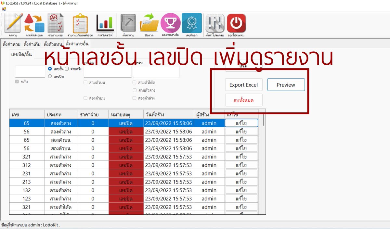Image resolution: width=390 pixels, height=229 pixels.
Task: Click สองตัวบน cell in row 56
Action: tap(61, 148)
